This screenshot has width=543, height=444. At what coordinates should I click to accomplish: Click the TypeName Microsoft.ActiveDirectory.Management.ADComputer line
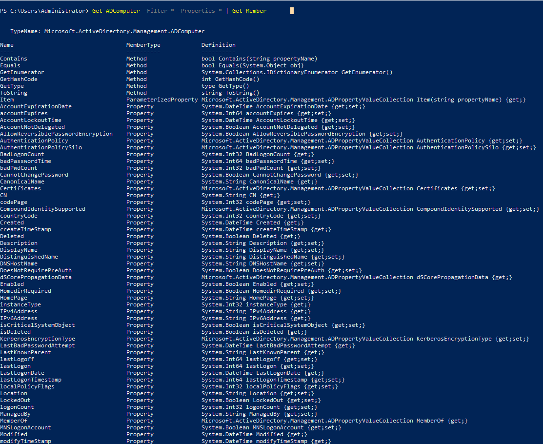click(x=107, y=31)
